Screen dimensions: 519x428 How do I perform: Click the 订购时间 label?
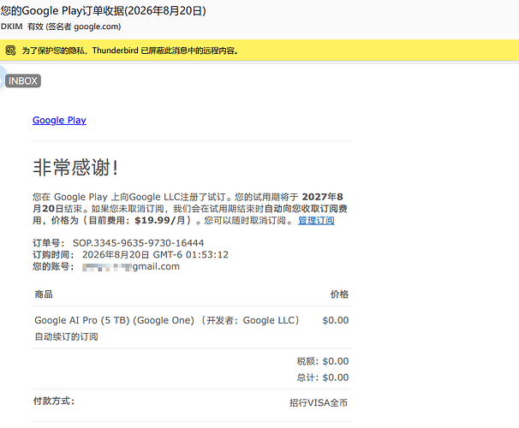[53, 254]
